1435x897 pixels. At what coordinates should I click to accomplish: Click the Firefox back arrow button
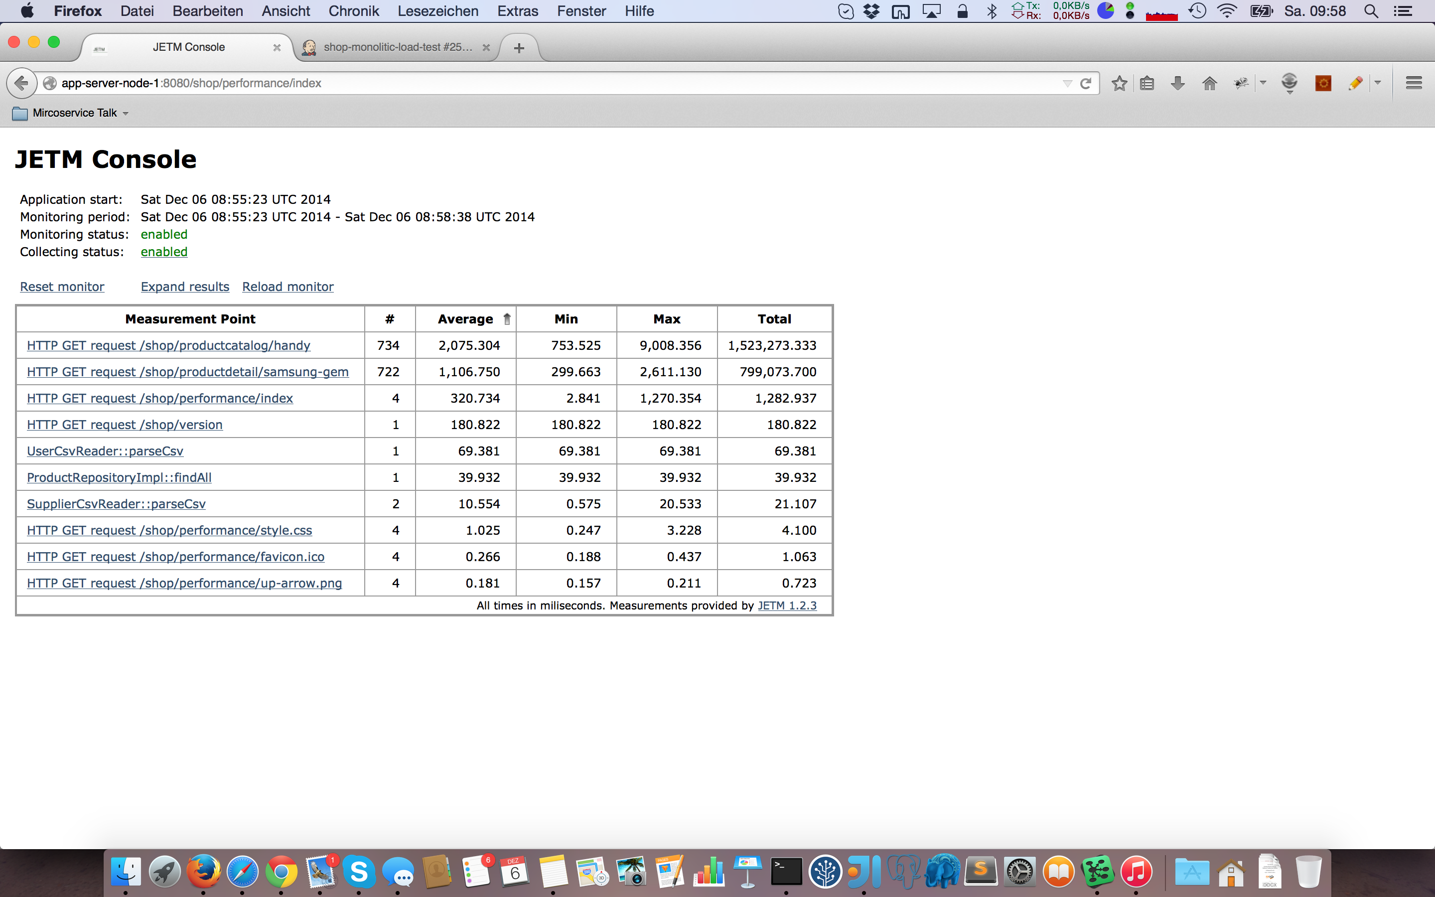click(21, 83)
